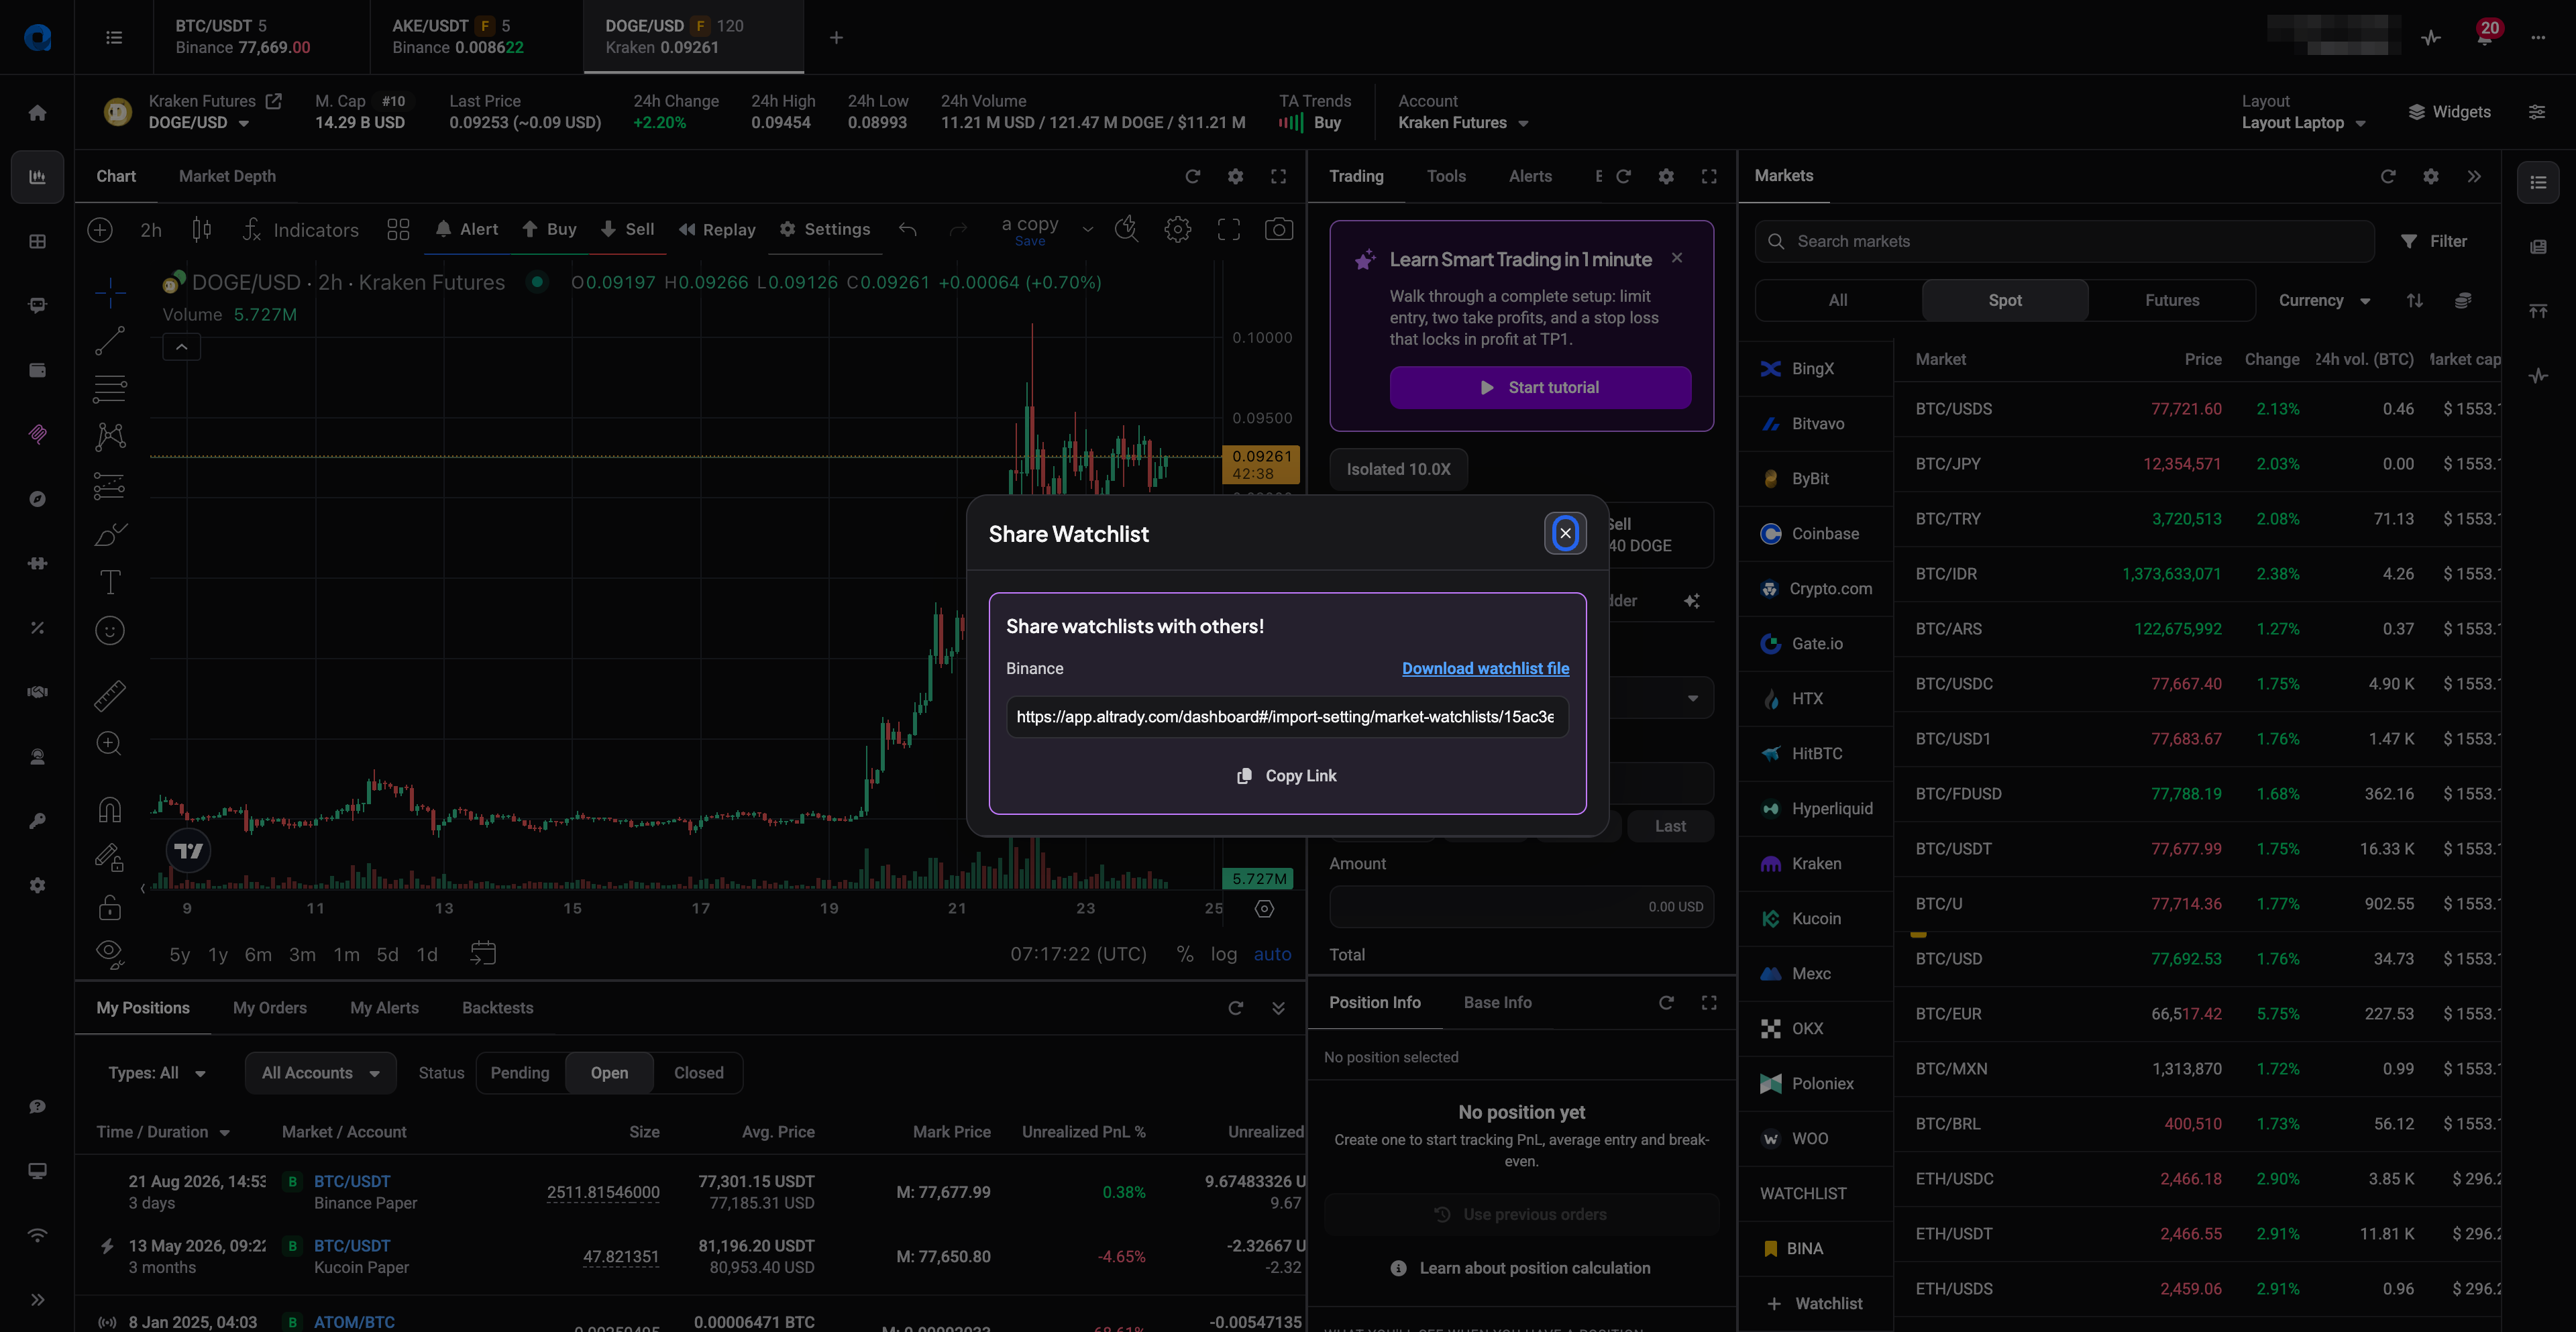Open chart layout grid templates icon

[x=398, y=230]
